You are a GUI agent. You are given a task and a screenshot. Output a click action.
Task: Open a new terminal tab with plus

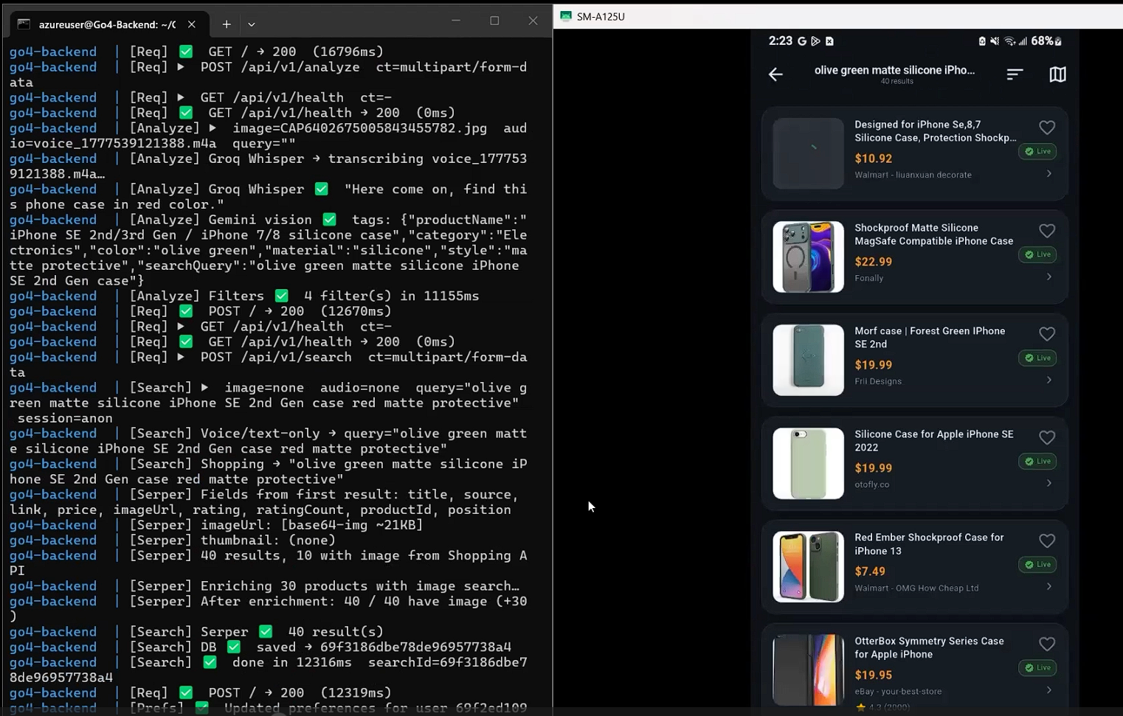click(x=227, y=24)
